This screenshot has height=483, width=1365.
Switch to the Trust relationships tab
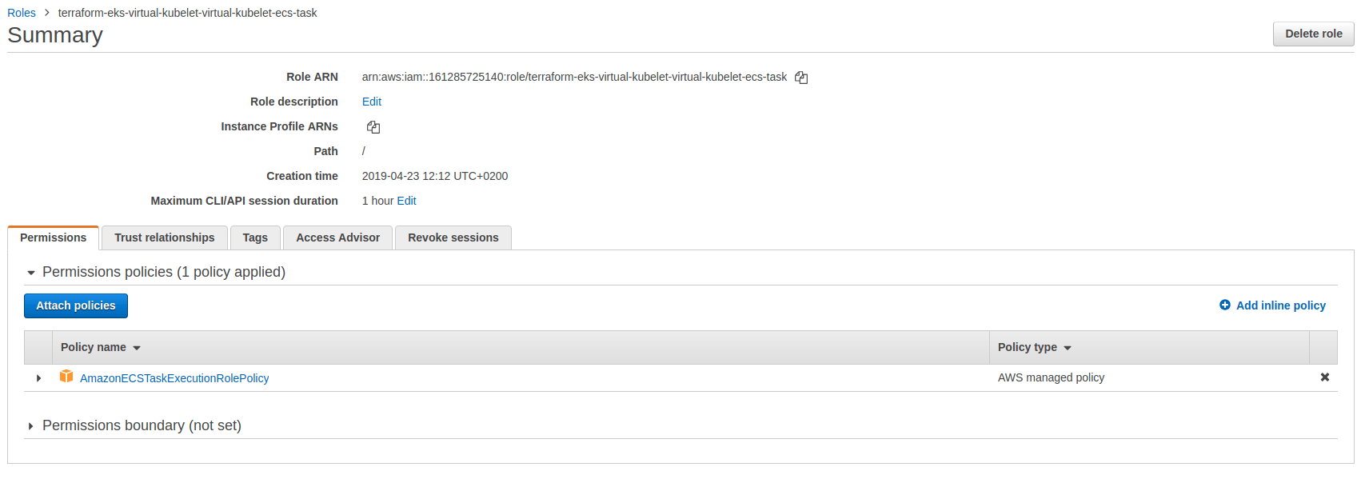(x=165, y=238)
